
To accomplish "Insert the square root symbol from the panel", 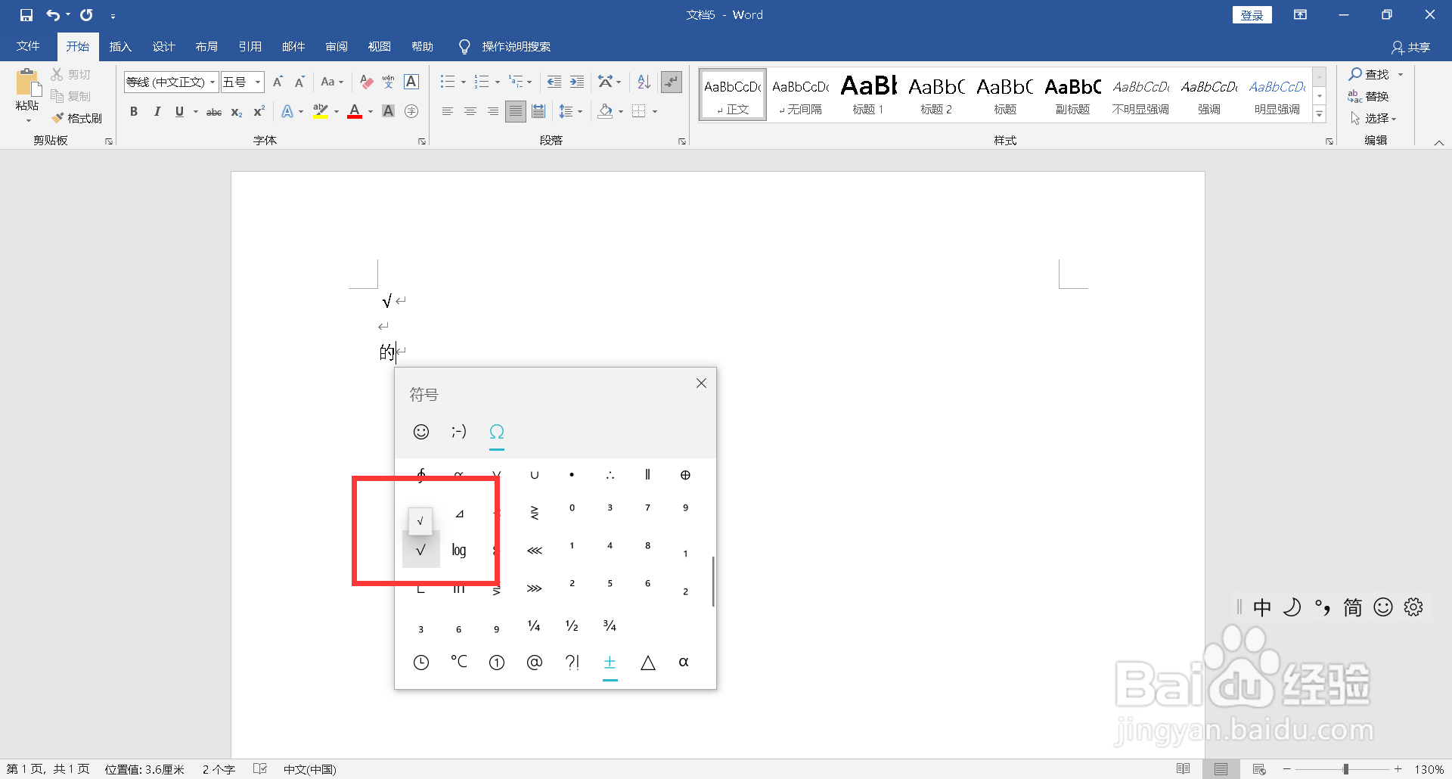I will (421, 550).
